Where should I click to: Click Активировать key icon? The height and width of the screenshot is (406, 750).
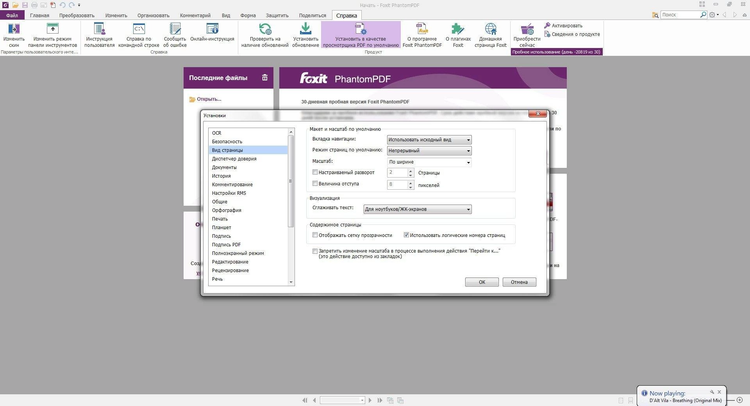tap(547, 25)
